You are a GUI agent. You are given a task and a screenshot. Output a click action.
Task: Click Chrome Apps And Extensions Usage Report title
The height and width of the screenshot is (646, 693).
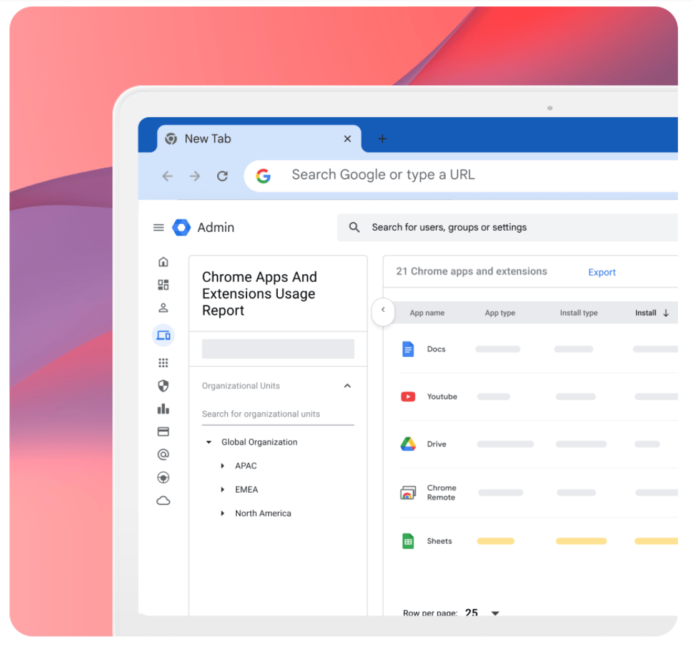260,294
